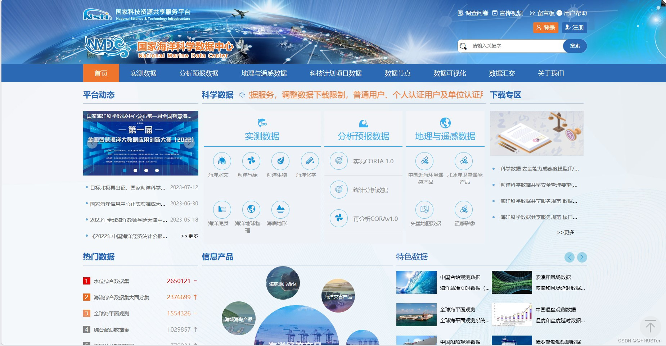Open the 数据可视化 nav menu
Screen dimensions: 666x346
450,73
